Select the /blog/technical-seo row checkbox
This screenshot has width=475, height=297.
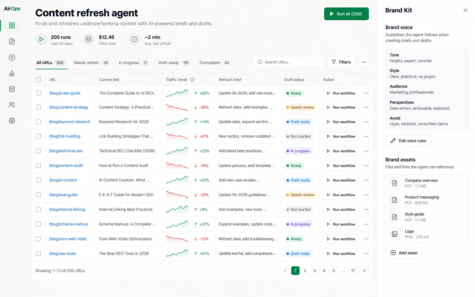(39, 151)
